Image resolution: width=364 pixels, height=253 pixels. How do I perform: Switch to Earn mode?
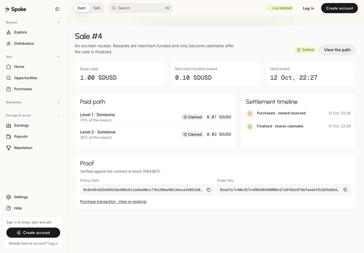click(82, 8)
